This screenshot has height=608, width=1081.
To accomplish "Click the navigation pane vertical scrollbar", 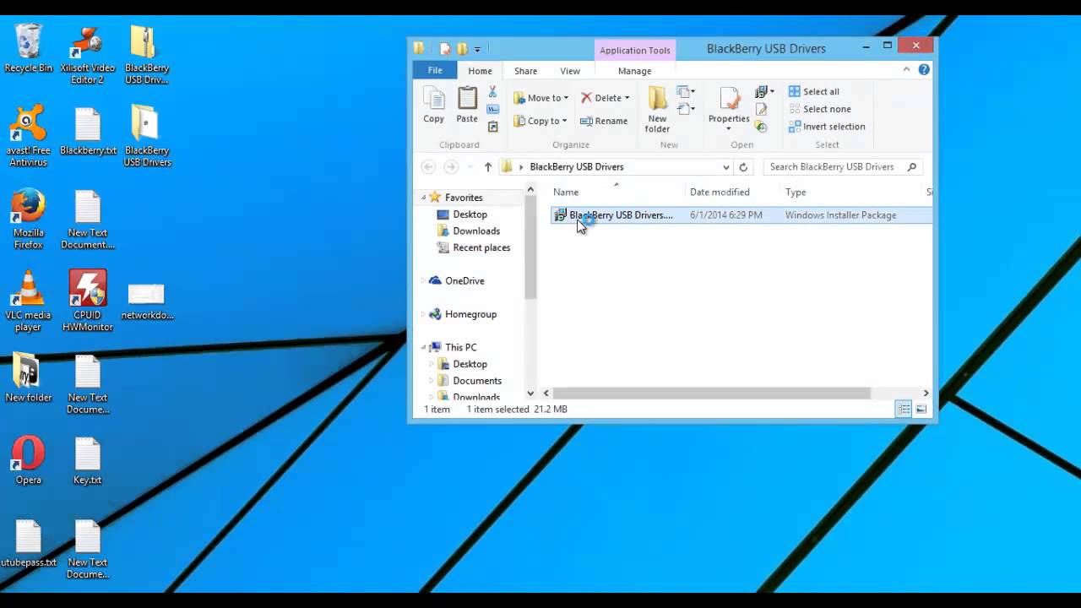I will [x=530, y=247].
